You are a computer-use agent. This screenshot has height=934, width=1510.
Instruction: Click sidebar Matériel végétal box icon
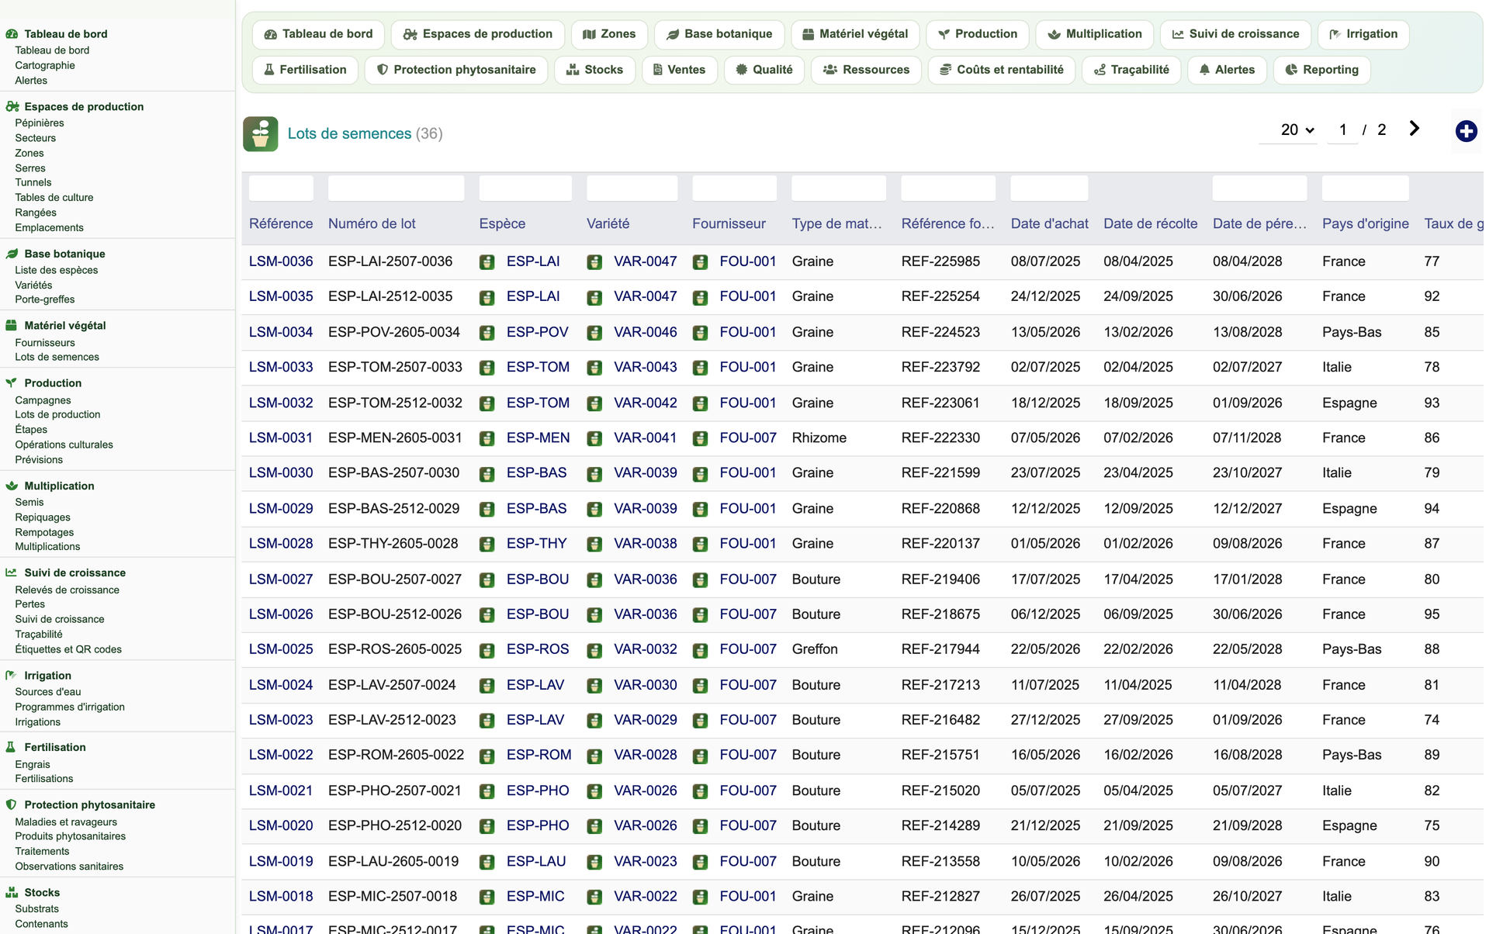[12, 326]
